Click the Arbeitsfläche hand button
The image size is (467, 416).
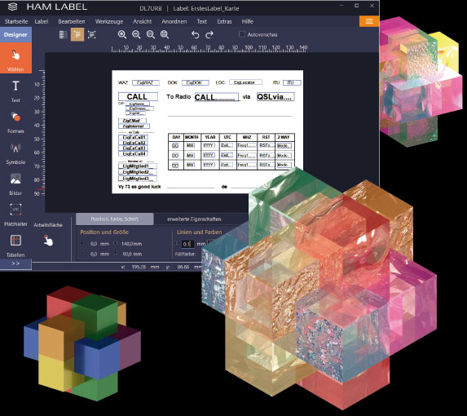click(x=48, y=241)
